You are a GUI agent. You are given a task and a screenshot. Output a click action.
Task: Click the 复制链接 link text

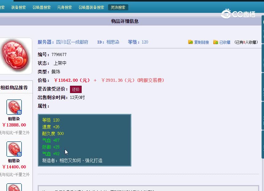tap(201, 42)
